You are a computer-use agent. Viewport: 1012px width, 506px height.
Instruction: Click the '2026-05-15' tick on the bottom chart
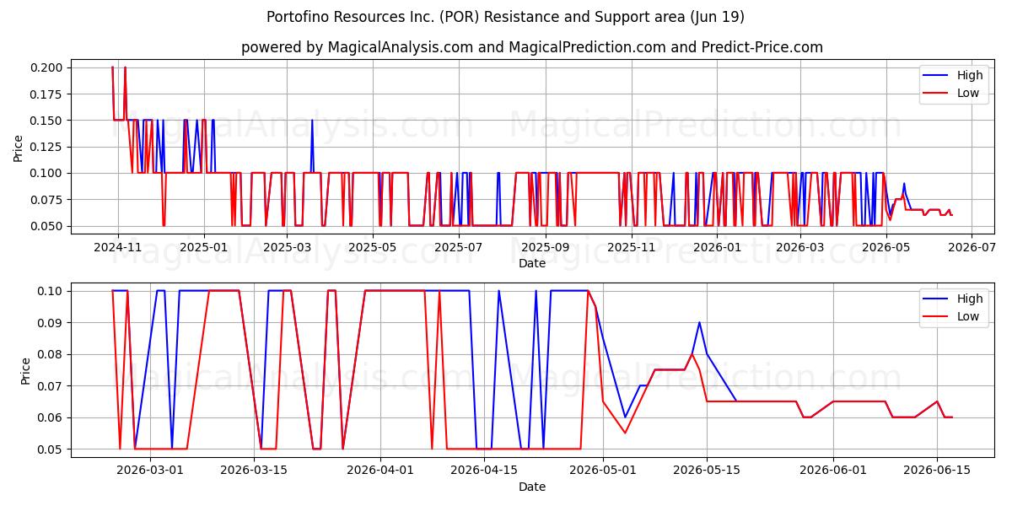click(x=706, y=471)
